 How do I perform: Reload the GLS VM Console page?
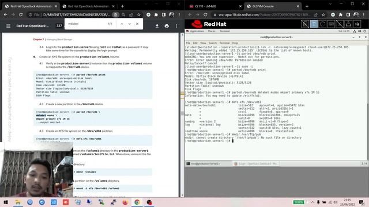205,14
